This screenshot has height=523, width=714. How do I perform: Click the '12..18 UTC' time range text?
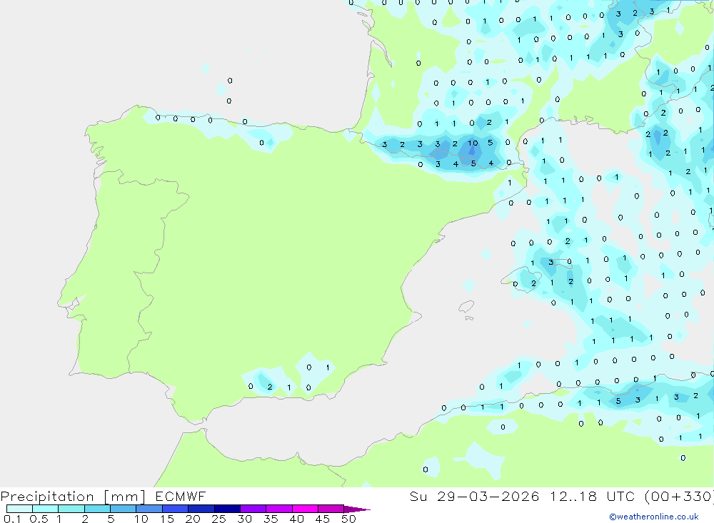[x=593, y=496]
